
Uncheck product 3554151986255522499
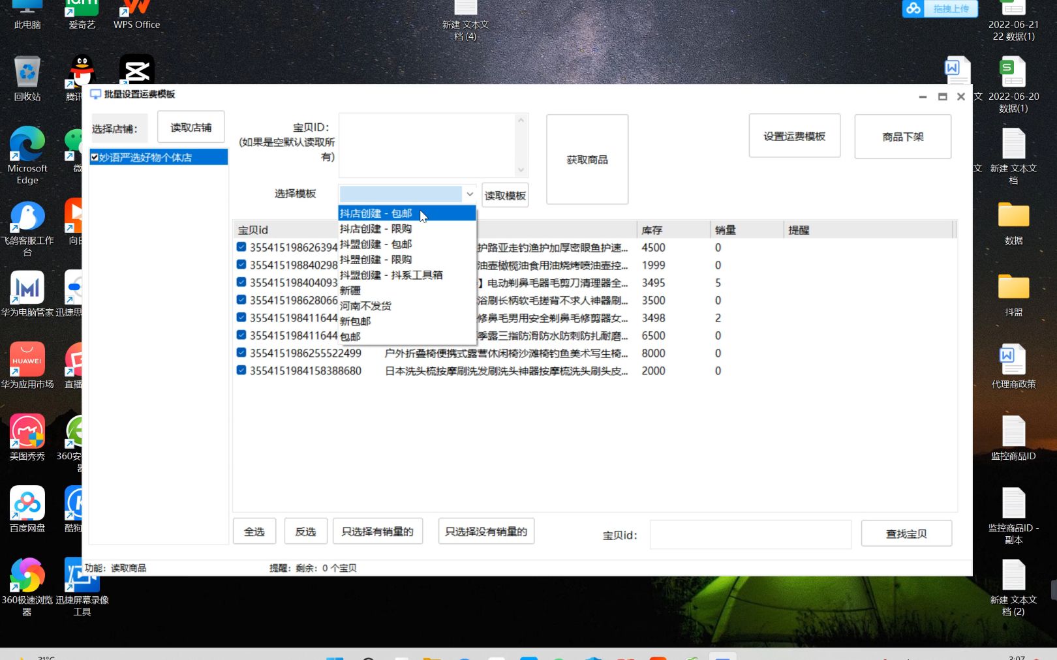(240, 353)
